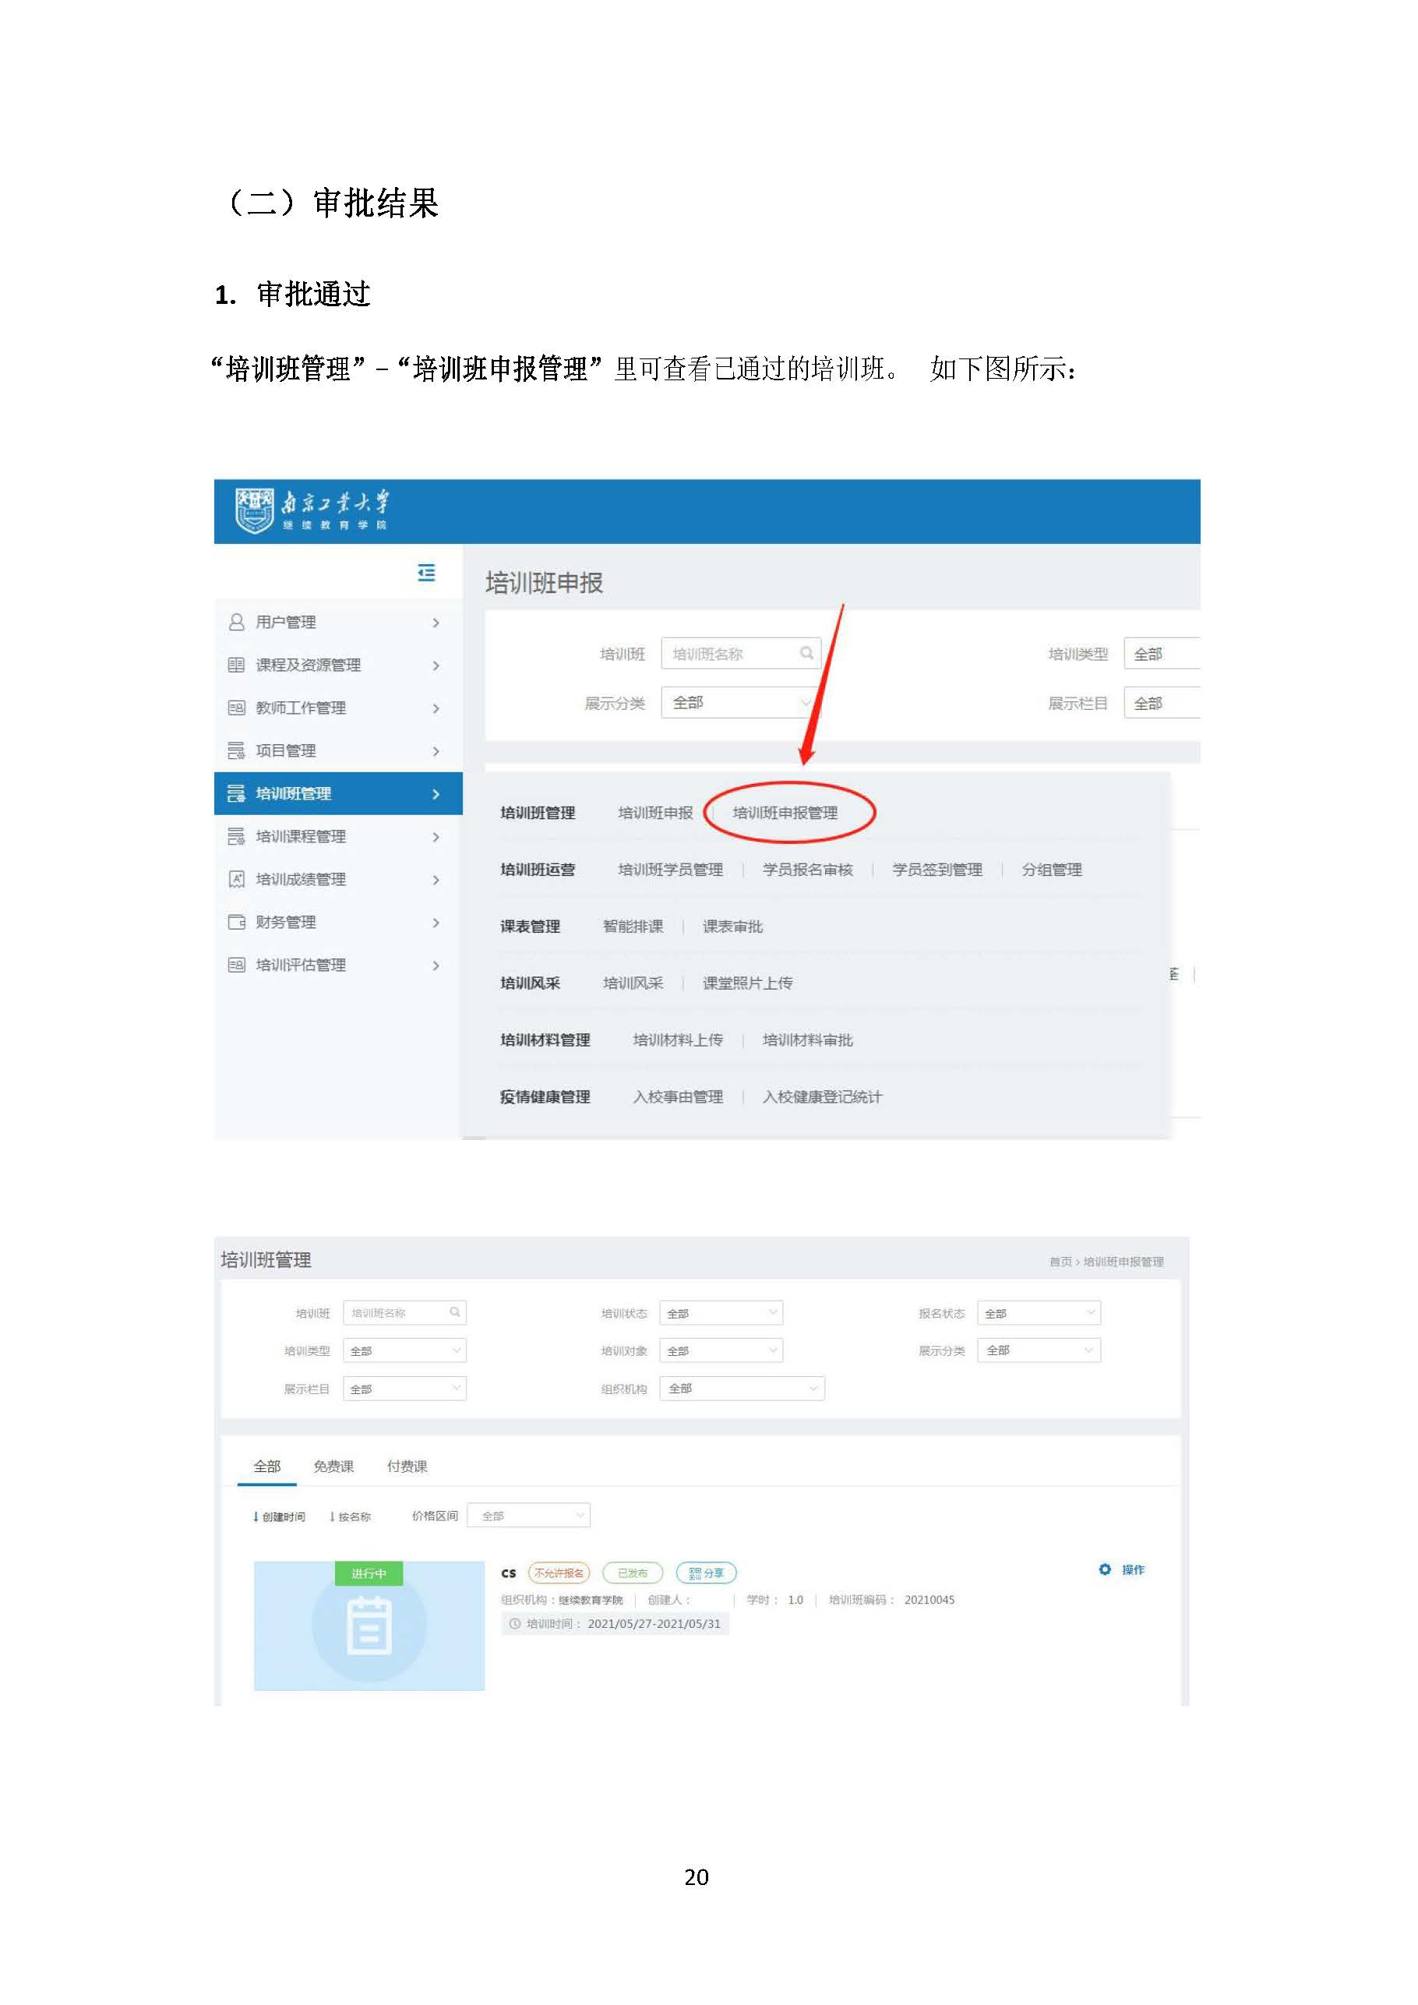Screen dimensions: 1418x2005
Task: Open the 培训类型 dropdown in 培训班申报
Action: (x=1162, y=653)
